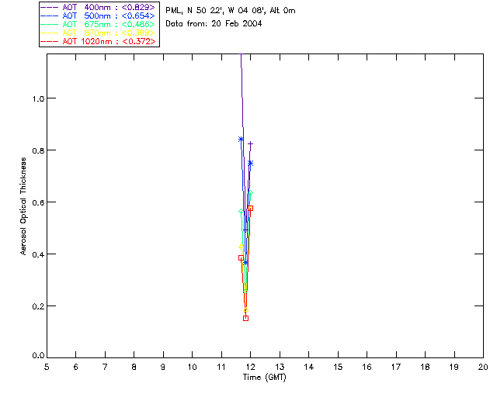This screenshot has width=497, height=397.
Task: Click the x-axis tick label 19
Action: [454, 367]
